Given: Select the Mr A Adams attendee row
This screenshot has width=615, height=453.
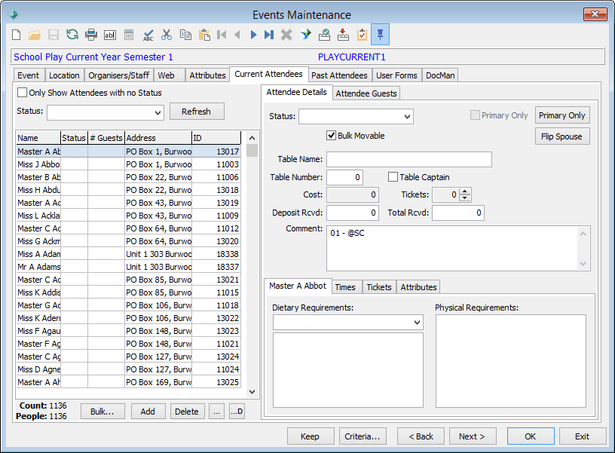Looking at the screenshot, I should point(128,267).
